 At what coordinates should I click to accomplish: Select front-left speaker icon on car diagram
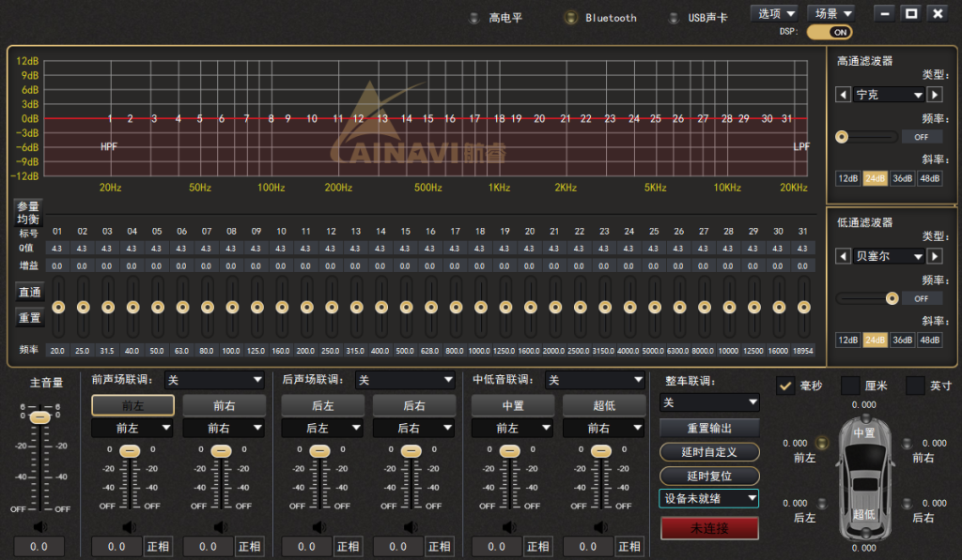coord(821,443)
